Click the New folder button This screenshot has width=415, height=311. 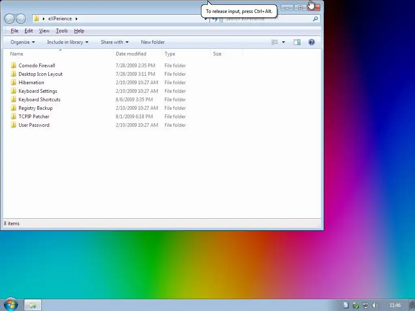[153, 42]
